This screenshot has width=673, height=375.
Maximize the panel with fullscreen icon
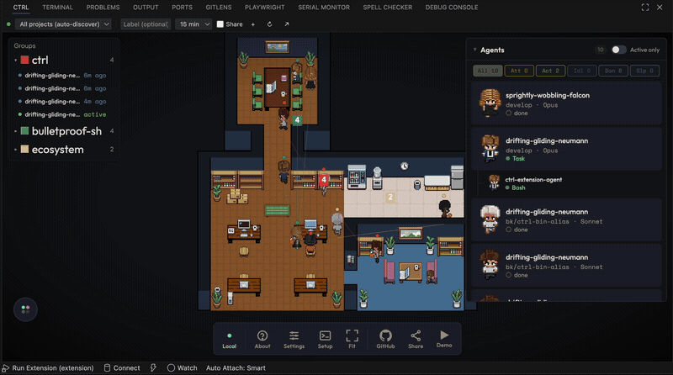coord(645,8)
